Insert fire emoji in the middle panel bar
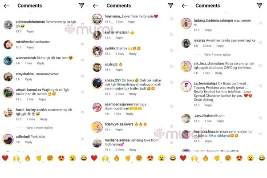267x178 pixels. click(x=117, y=158)
